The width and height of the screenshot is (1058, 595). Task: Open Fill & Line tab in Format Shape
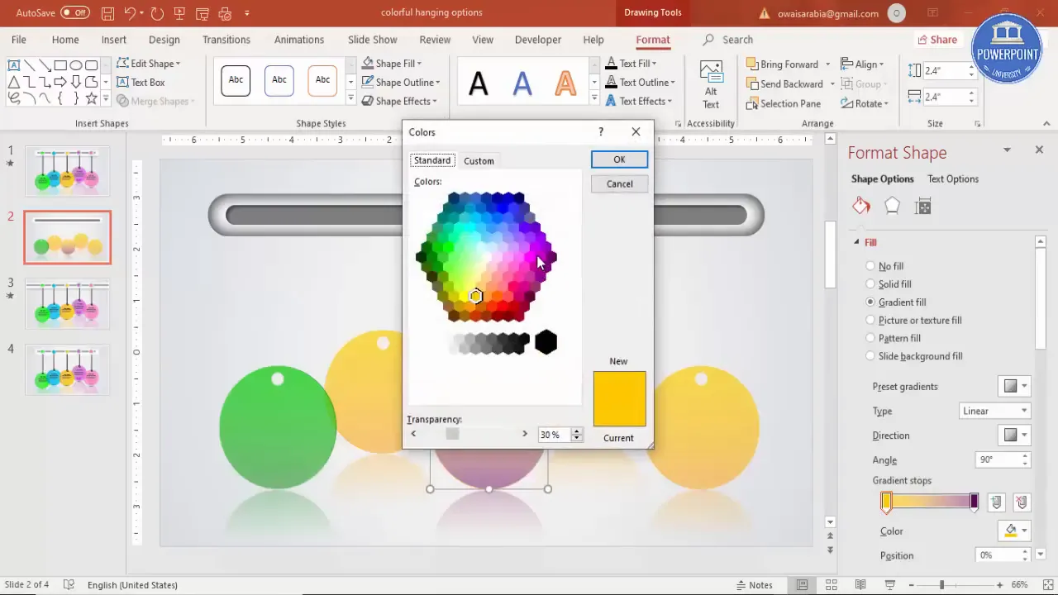click(861, 206)
